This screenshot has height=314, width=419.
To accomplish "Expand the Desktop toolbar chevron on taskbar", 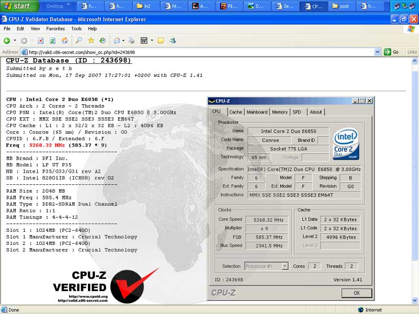I will click(69, 4).
